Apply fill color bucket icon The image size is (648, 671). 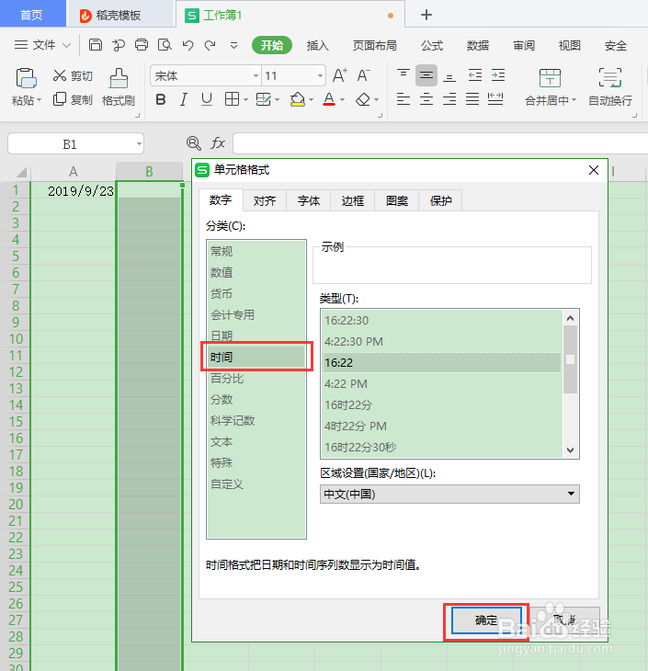tap(298, 99)
